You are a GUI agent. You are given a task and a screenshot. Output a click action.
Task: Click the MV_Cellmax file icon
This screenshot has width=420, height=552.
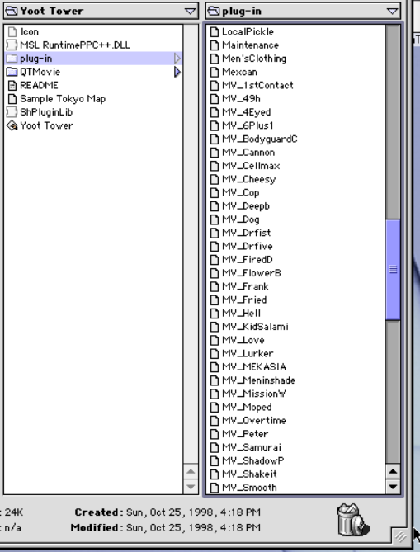[x=215, y=166]
